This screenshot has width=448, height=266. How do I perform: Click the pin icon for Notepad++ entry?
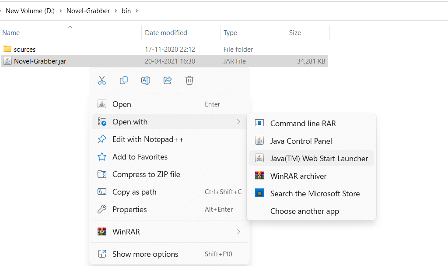tap(102, 139)
